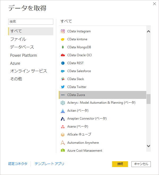Select the CData Zuora text
Image resolution: width=159 pixels, height=175 pixels.
point(76,95)
